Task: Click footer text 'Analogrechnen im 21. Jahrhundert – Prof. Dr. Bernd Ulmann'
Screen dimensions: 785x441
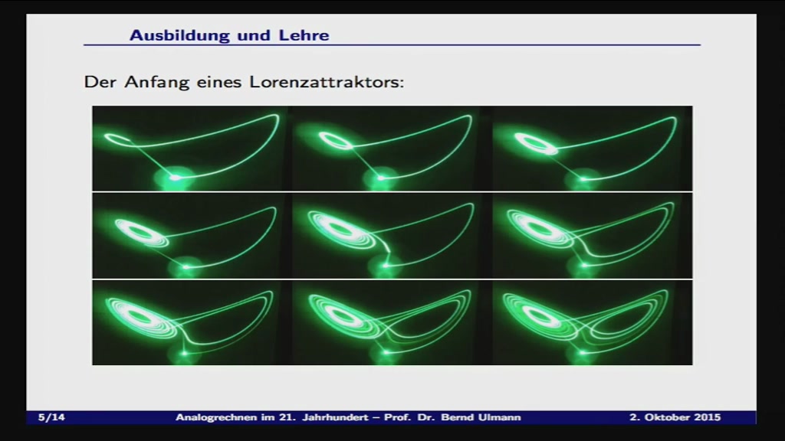Action: (348, 417)
